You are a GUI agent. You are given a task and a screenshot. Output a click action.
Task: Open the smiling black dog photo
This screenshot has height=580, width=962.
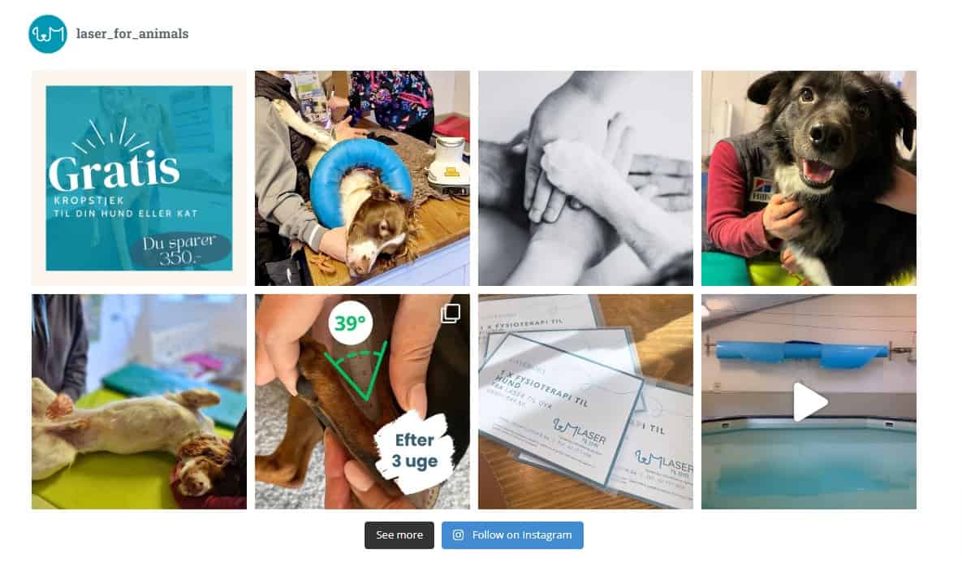[809, 178]
